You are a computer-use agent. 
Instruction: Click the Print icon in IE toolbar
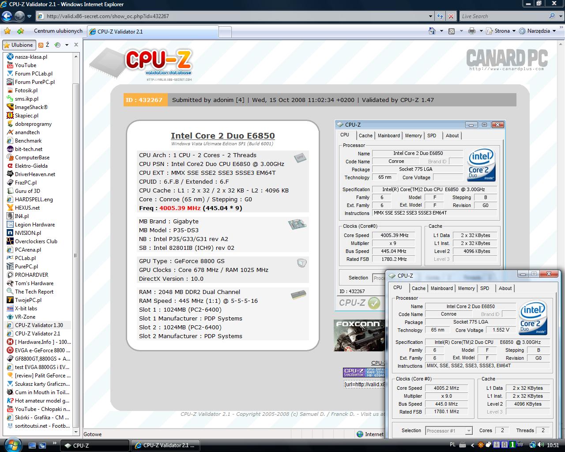tap(472, 31)
